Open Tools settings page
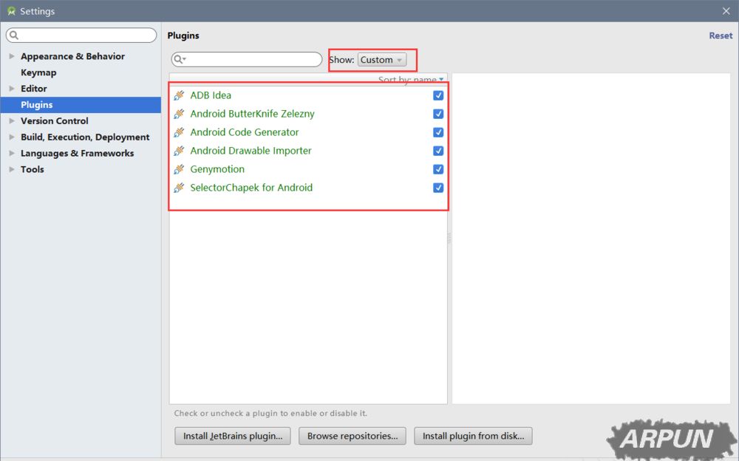The width and height of the screenshot is (739, 461). (x=32, y=169)
